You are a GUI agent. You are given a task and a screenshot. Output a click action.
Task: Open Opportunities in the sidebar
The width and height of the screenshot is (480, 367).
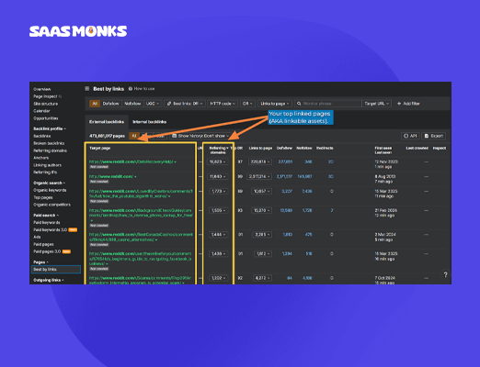tap(46, 118)
